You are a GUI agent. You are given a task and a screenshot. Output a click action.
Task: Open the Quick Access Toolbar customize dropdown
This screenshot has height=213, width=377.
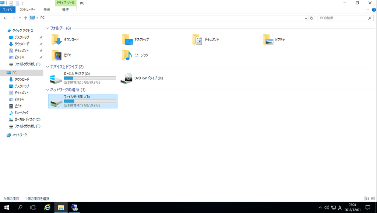(22, 3)
